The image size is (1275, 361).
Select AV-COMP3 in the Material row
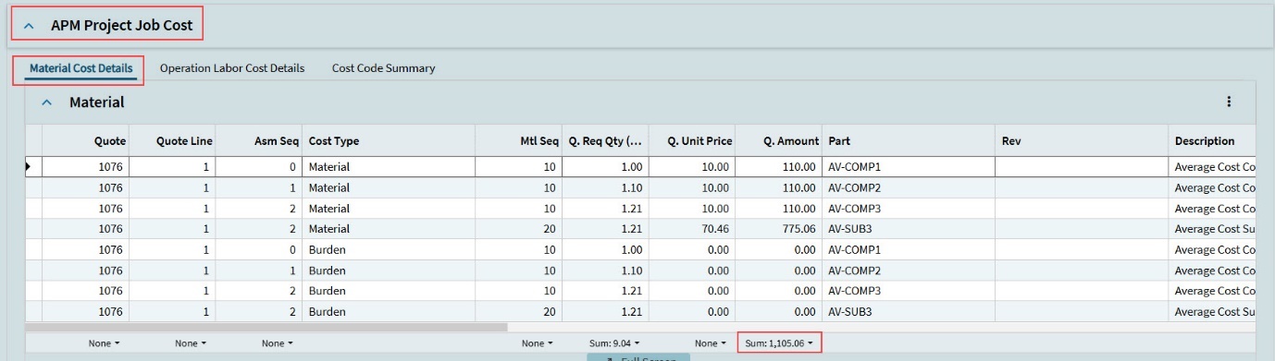pyautogui.click(x=909, y=209)
